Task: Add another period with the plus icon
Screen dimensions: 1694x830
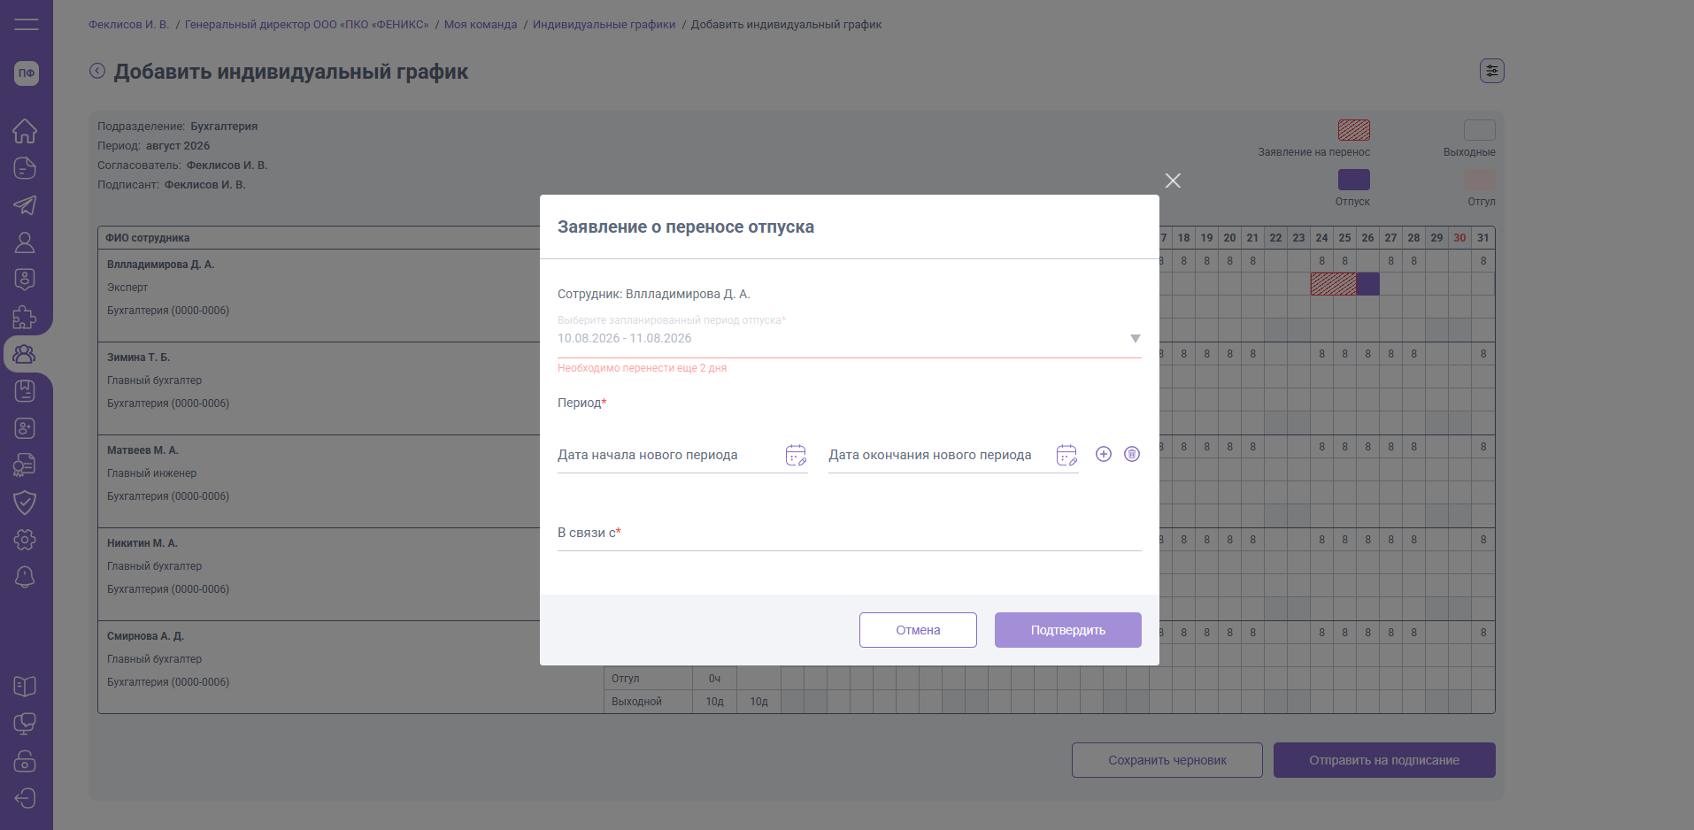Action: click(1104, 454)
